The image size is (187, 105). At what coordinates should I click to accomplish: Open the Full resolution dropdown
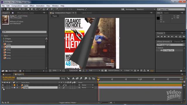click(x=94, y=71)
